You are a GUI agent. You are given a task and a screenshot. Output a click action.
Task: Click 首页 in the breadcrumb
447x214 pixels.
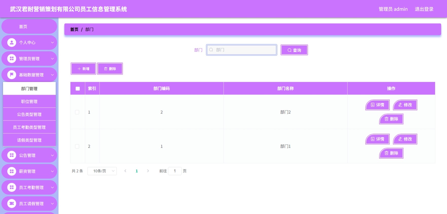[74, 29]
